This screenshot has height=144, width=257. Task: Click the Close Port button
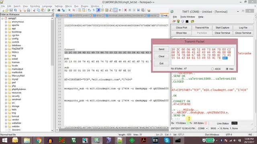(182, 28)
